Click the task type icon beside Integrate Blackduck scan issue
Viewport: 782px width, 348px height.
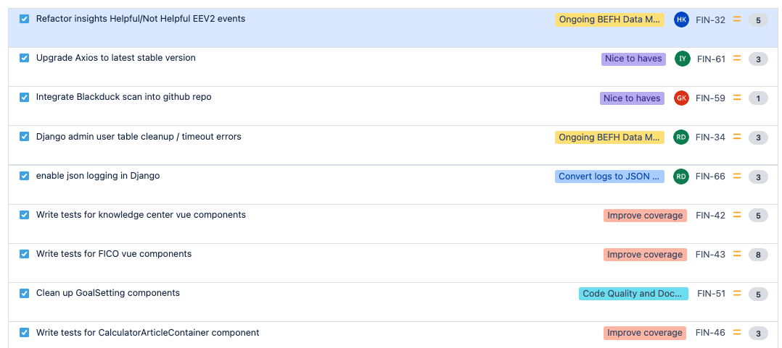[24, 98]
